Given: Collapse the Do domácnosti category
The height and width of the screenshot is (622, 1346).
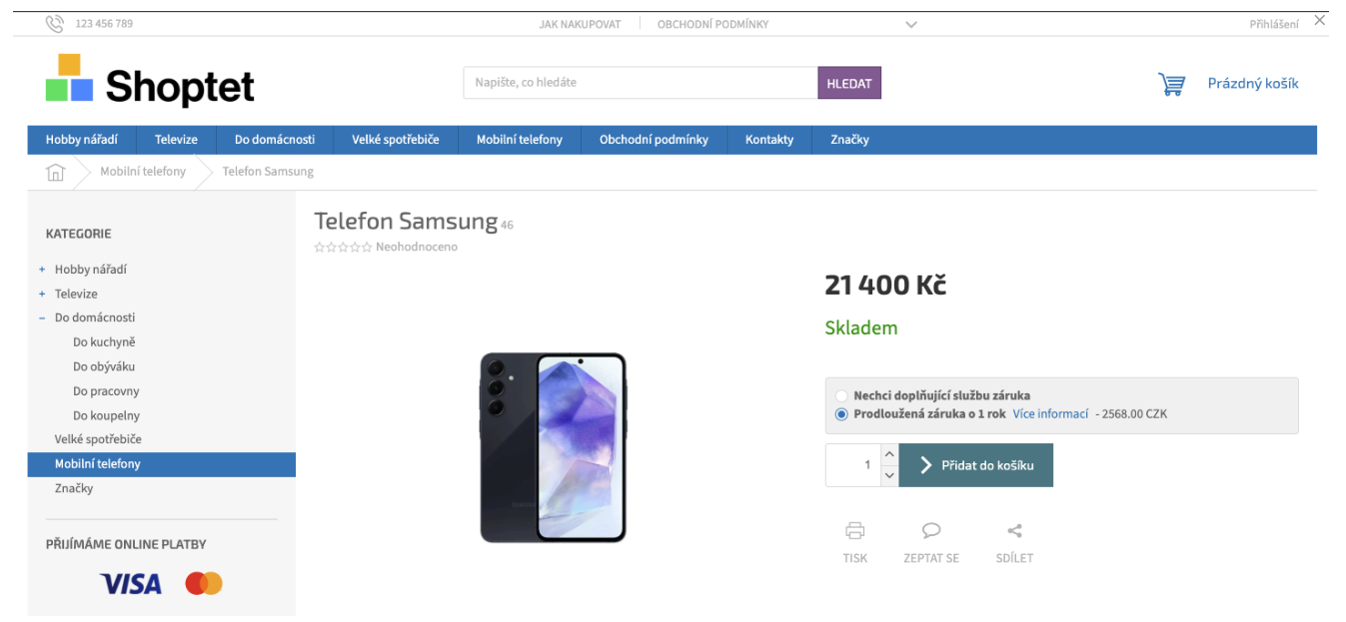Looking at the screenshot, I should [42, 318].
